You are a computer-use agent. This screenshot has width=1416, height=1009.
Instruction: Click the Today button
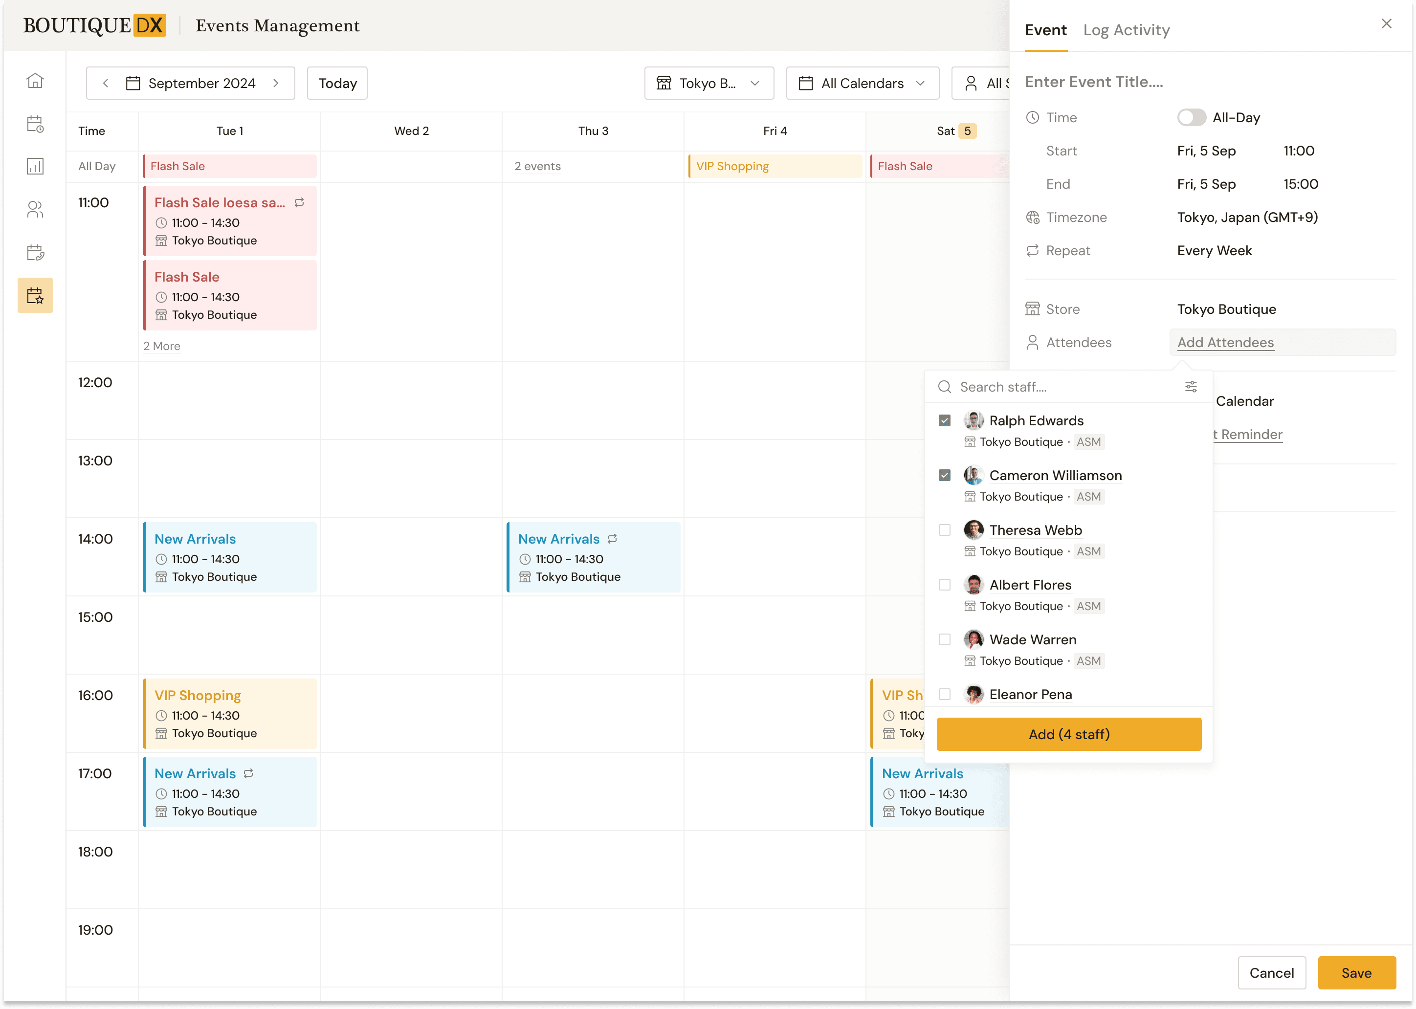pos(337,83)
